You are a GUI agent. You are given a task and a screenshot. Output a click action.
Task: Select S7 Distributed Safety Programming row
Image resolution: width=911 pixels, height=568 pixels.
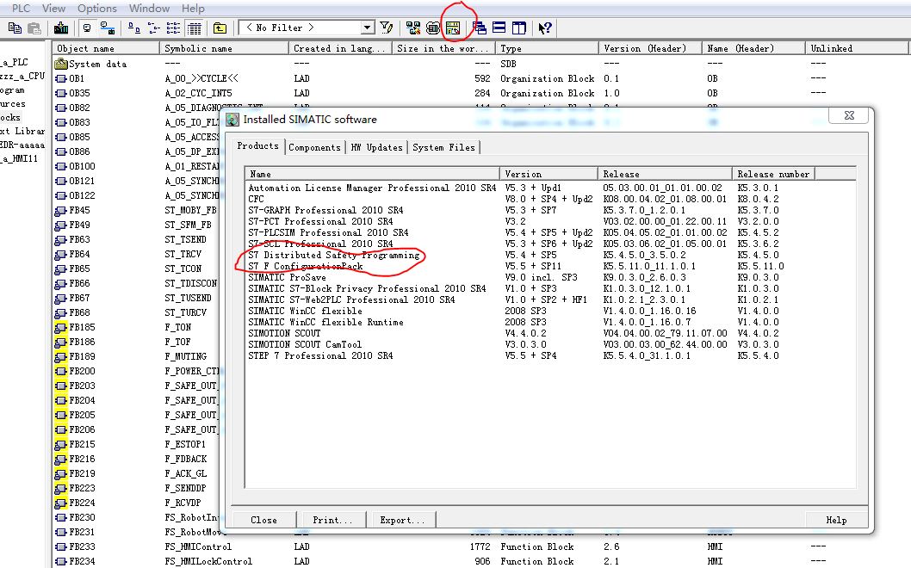334,256
